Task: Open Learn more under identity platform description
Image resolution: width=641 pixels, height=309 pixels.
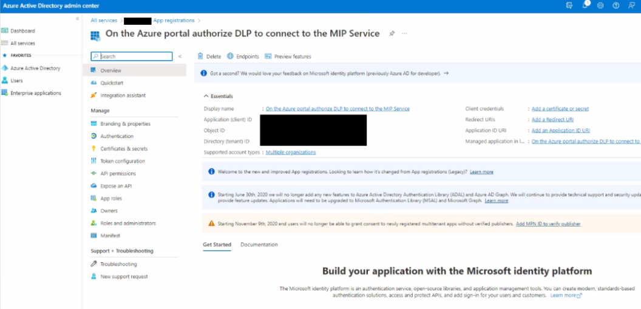Action: point(566,295)
